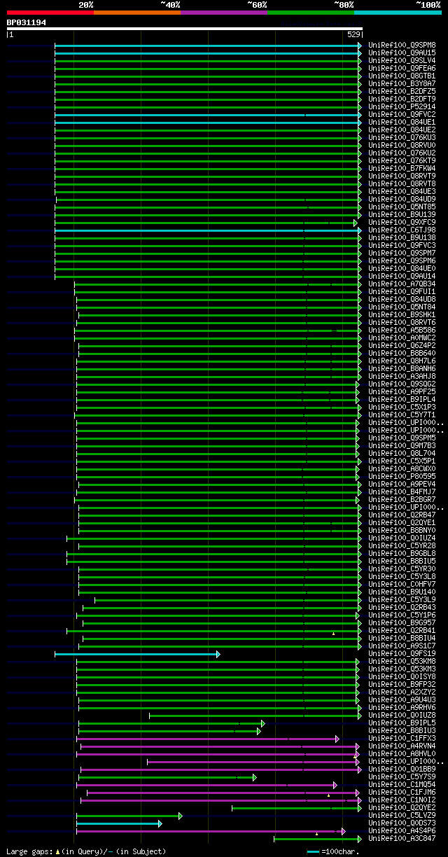Open hit UniRef100_C5Y3L9
This screenshot has height=857, width=448.
coord(402,599)
